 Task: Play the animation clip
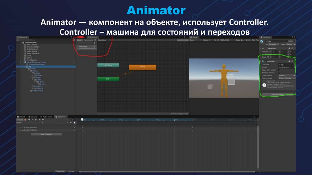[36, 120]
